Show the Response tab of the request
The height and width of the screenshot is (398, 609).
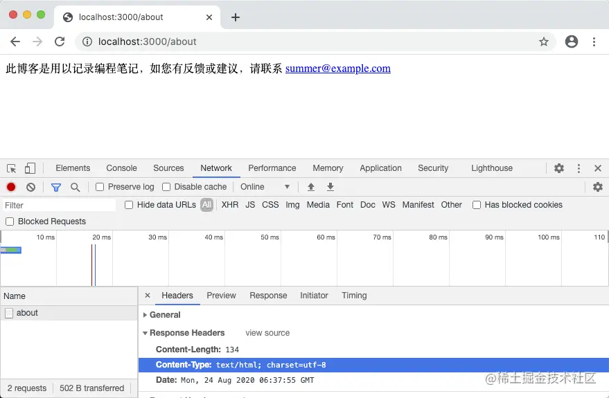(x=268, y=295)
